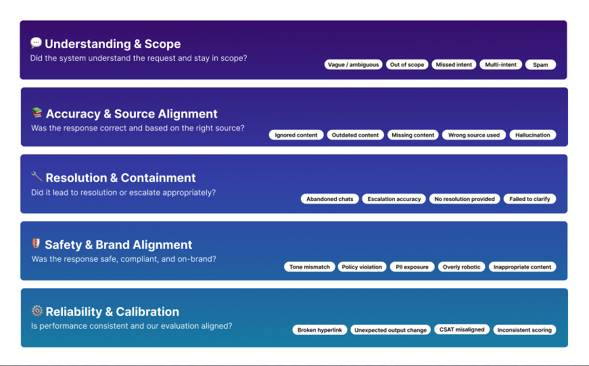
Task: Click the Broken hyperlink tag
Action: coord(321,330)
